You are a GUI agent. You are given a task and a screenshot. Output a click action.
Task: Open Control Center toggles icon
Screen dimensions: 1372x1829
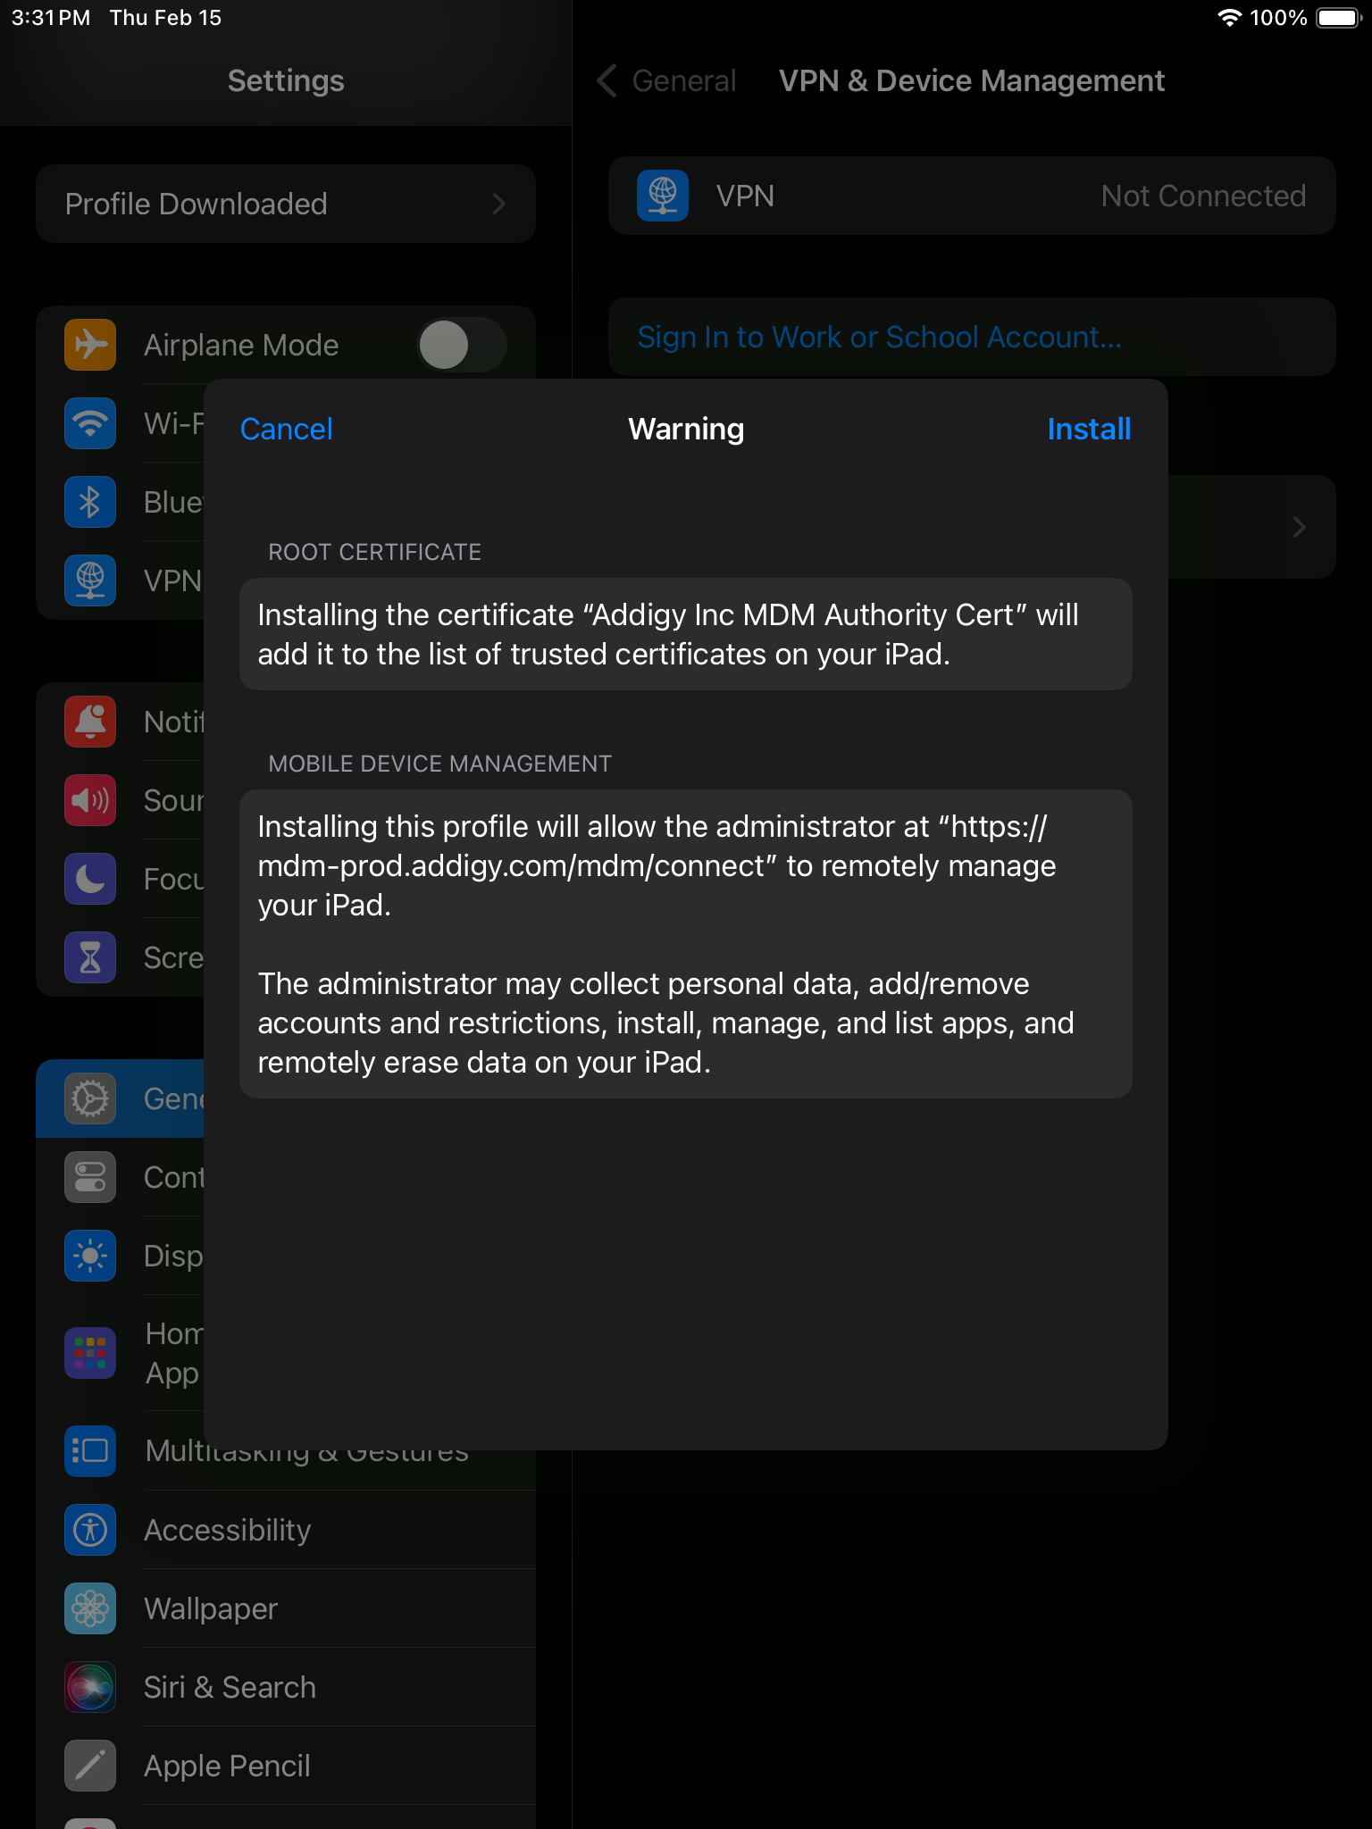90,1177
